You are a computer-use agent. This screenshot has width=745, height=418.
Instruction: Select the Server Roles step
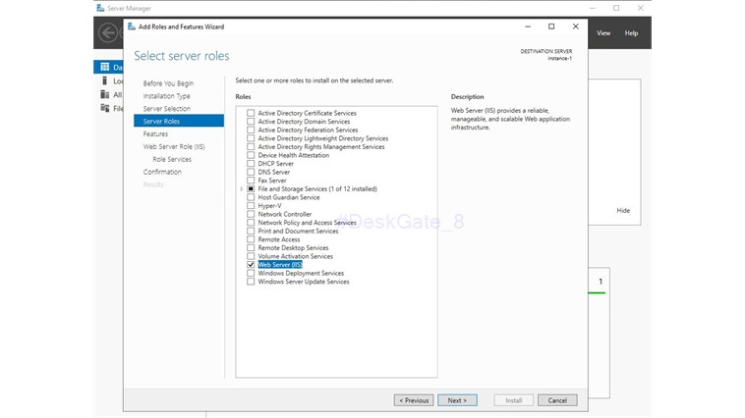click(x=179, y=121)
